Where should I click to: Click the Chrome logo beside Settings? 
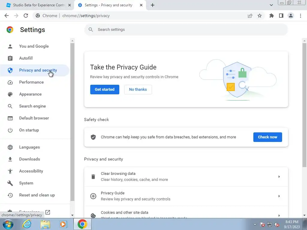click(x=10, y=30)
